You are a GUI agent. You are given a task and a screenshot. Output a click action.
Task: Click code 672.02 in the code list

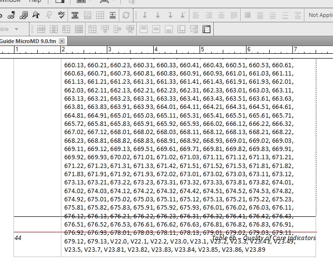pyautogui.click(x=166, y=174)
